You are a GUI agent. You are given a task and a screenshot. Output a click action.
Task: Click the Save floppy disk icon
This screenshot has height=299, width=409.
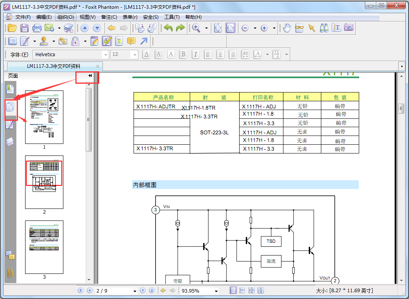pyautogui.click(x=25, y=28)
